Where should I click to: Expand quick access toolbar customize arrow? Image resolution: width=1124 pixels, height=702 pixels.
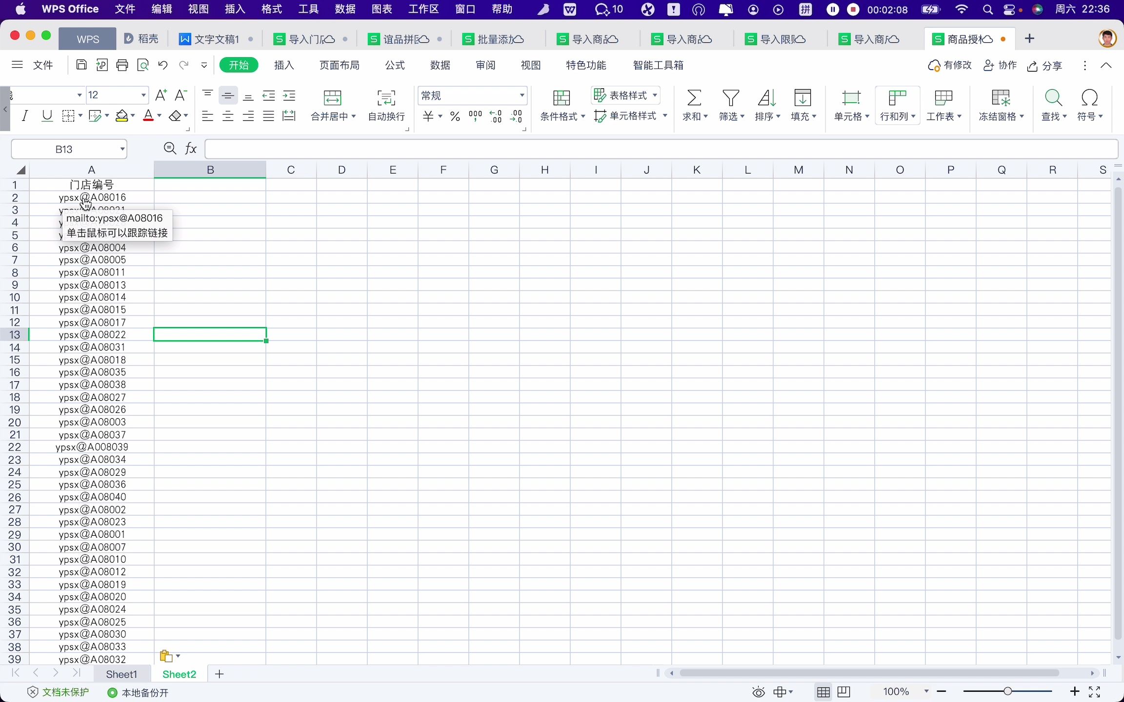pos(204,65)
